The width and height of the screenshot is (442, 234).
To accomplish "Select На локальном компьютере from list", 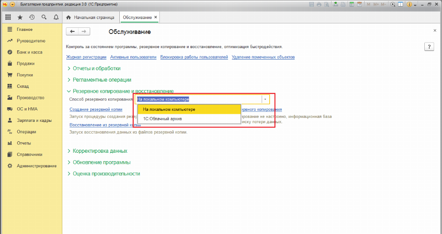I will (x=189, y=109).
